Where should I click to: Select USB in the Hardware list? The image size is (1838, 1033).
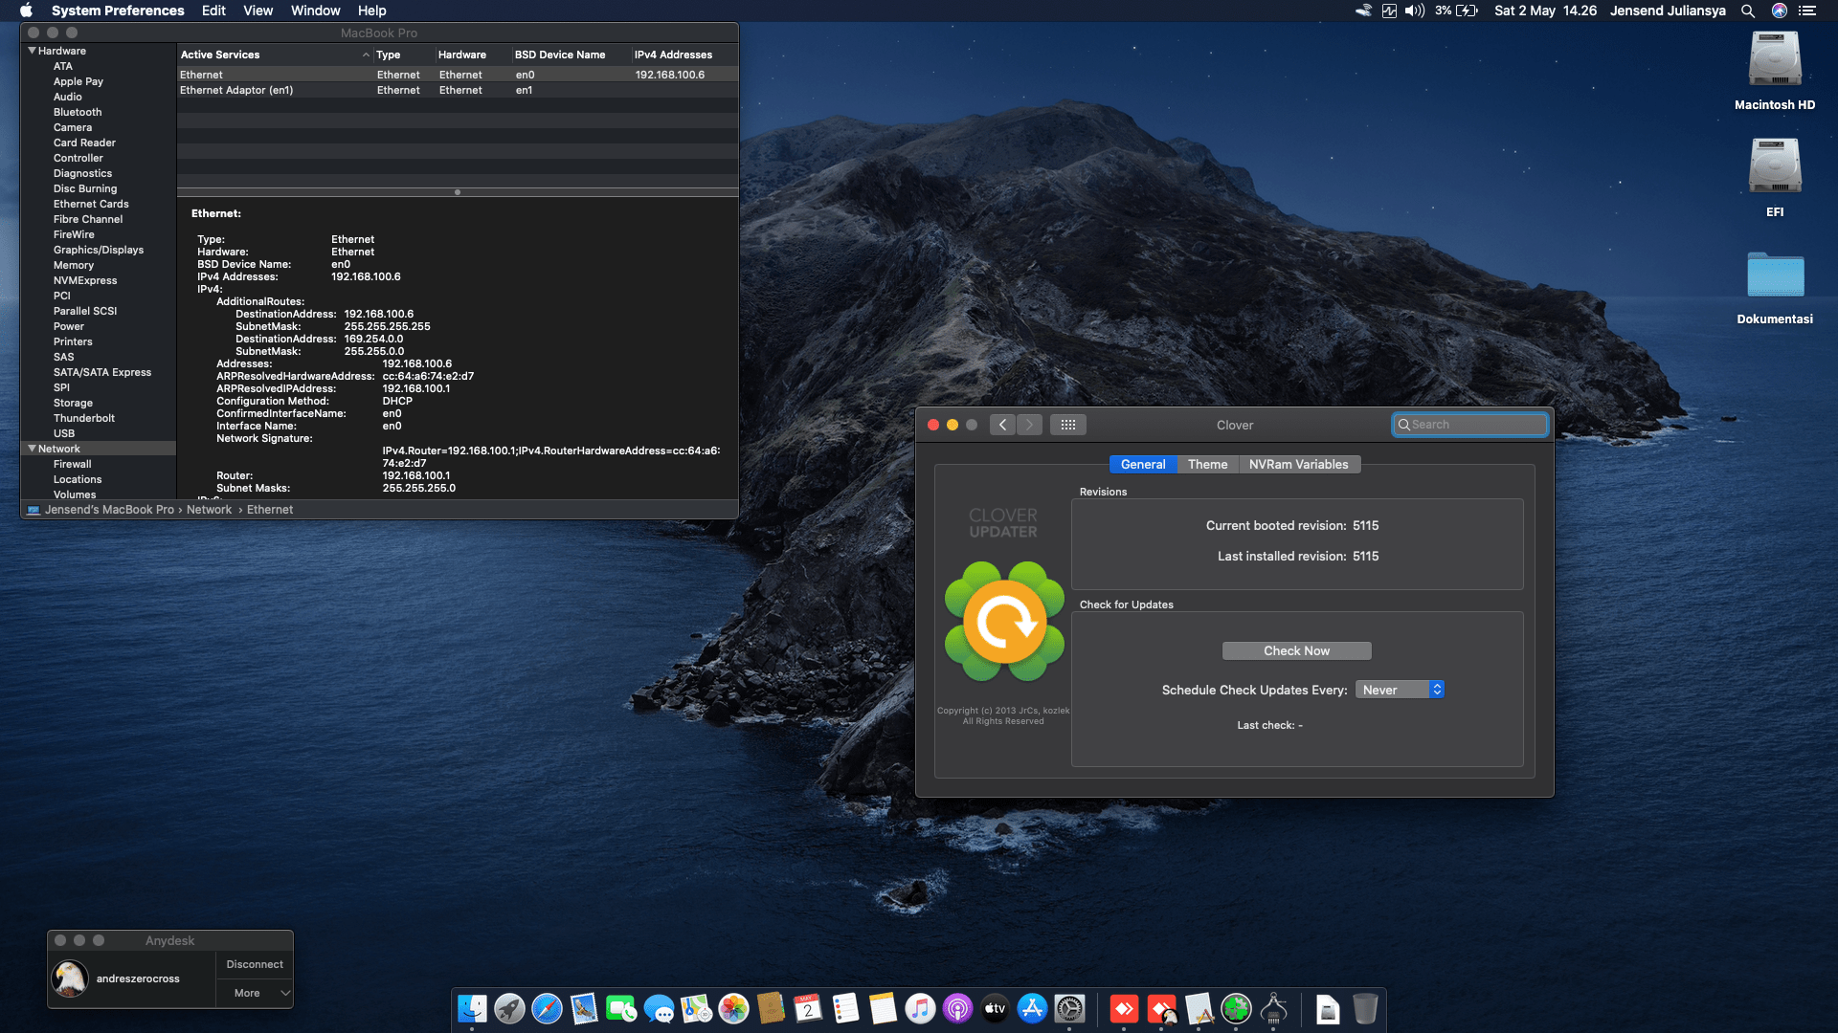click(x=64, y=433)
